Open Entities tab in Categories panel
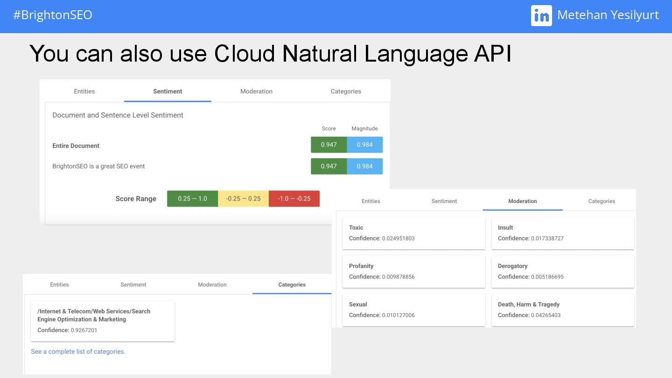The image size is (672, 378). click(x=59, y=285)
